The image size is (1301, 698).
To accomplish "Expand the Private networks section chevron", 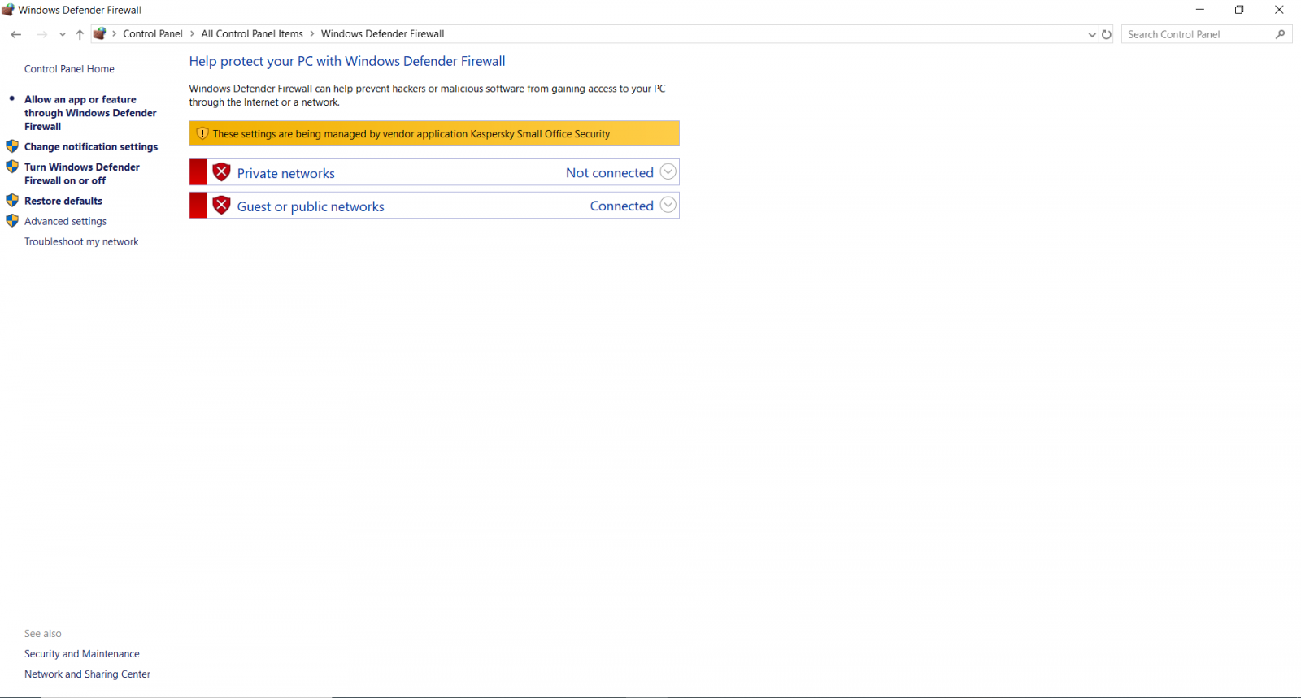I will [x=668, y=172].
